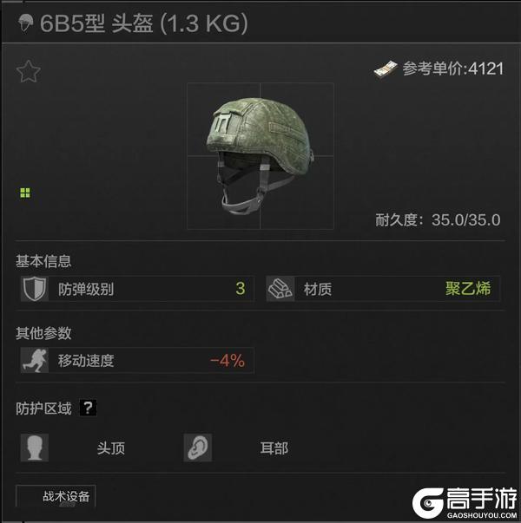Screen dimensions: 521x523
Task: Toggle the favorite star icon
Action: 29,71
